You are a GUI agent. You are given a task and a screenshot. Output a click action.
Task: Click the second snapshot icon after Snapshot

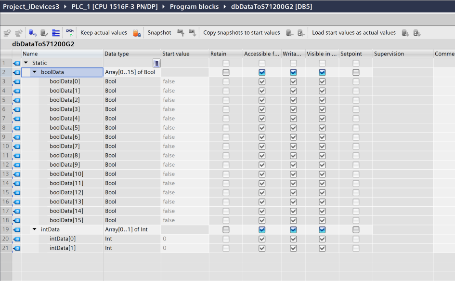coord(193,33)
